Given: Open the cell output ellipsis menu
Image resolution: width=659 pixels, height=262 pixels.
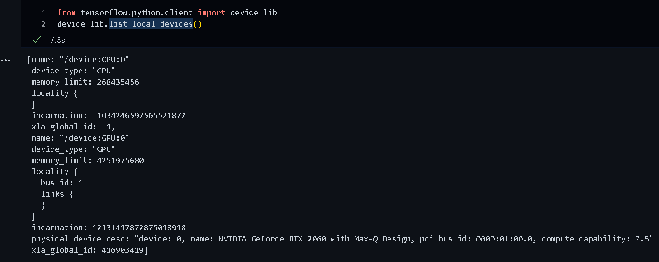Looking at the screenshot, I should pyautogui.click(x=6, y=60).
